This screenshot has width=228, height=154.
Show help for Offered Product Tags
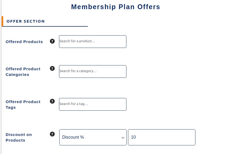52,101
